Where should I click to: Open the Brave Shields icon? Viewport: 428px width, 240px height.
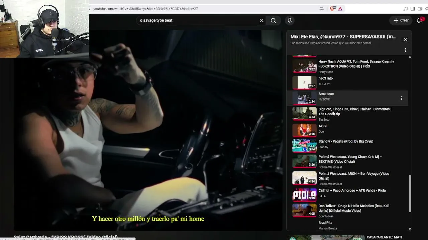tap(332, 9)
